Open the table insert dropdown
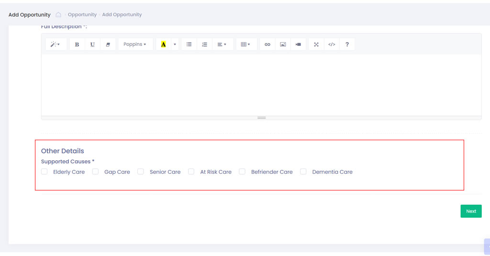The height and width of the screenshot is (256, 490). (246, 45)
